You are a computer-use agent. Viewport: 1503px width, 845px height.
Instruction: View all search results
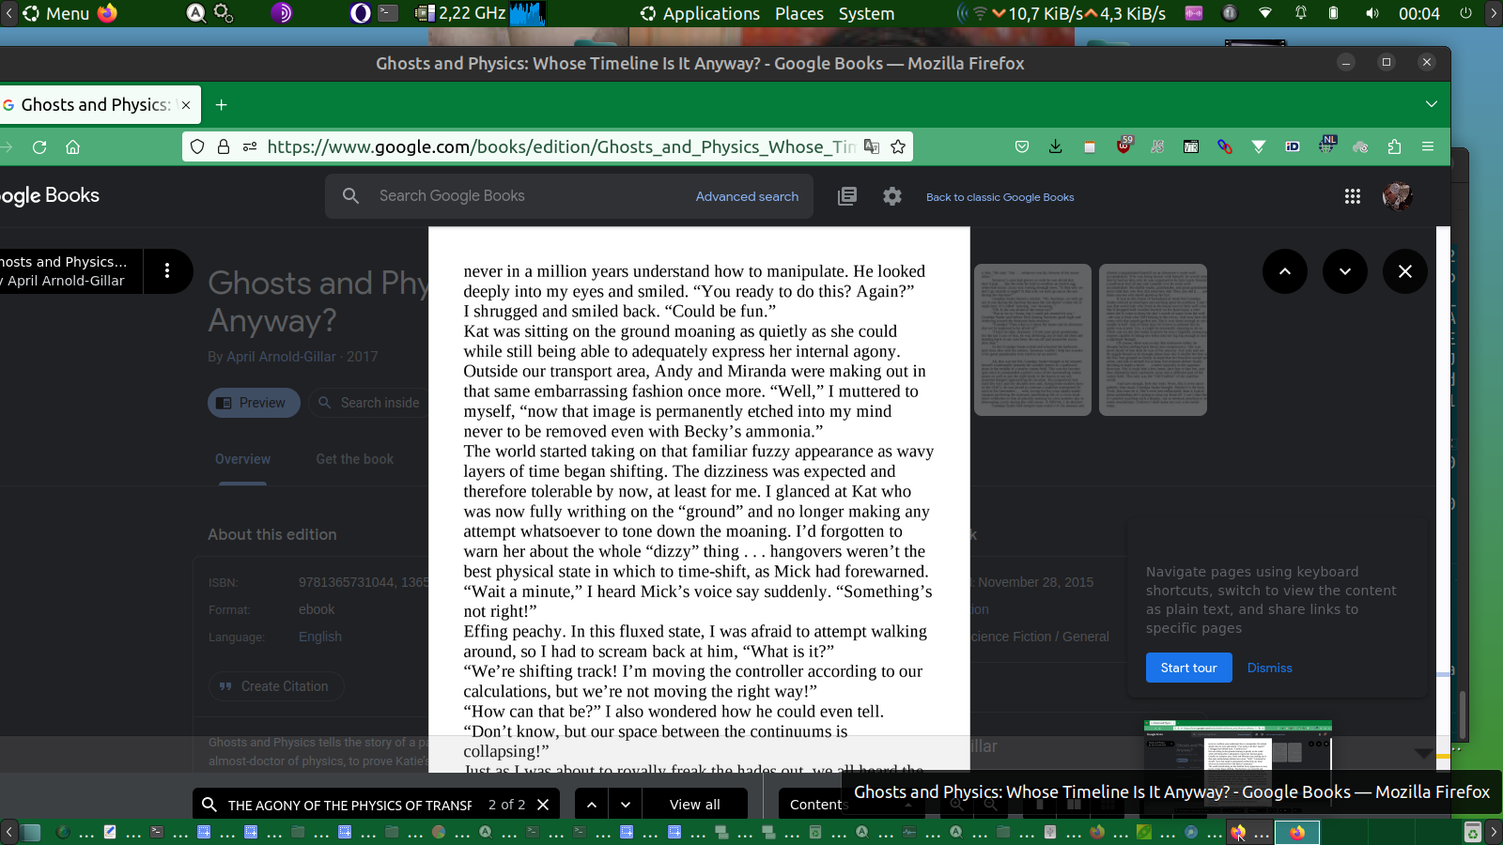pyautogui.click(x=695, y=805)
